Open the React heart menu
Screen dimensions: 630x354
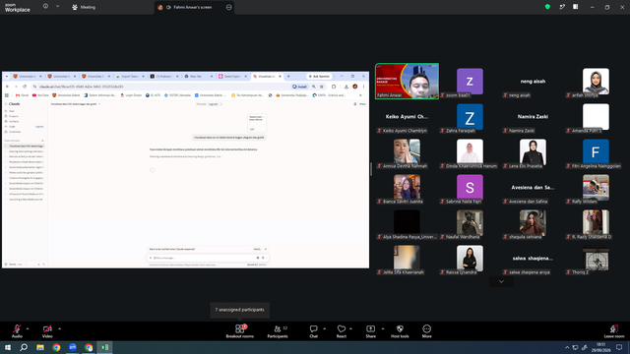tap(342, 331)
